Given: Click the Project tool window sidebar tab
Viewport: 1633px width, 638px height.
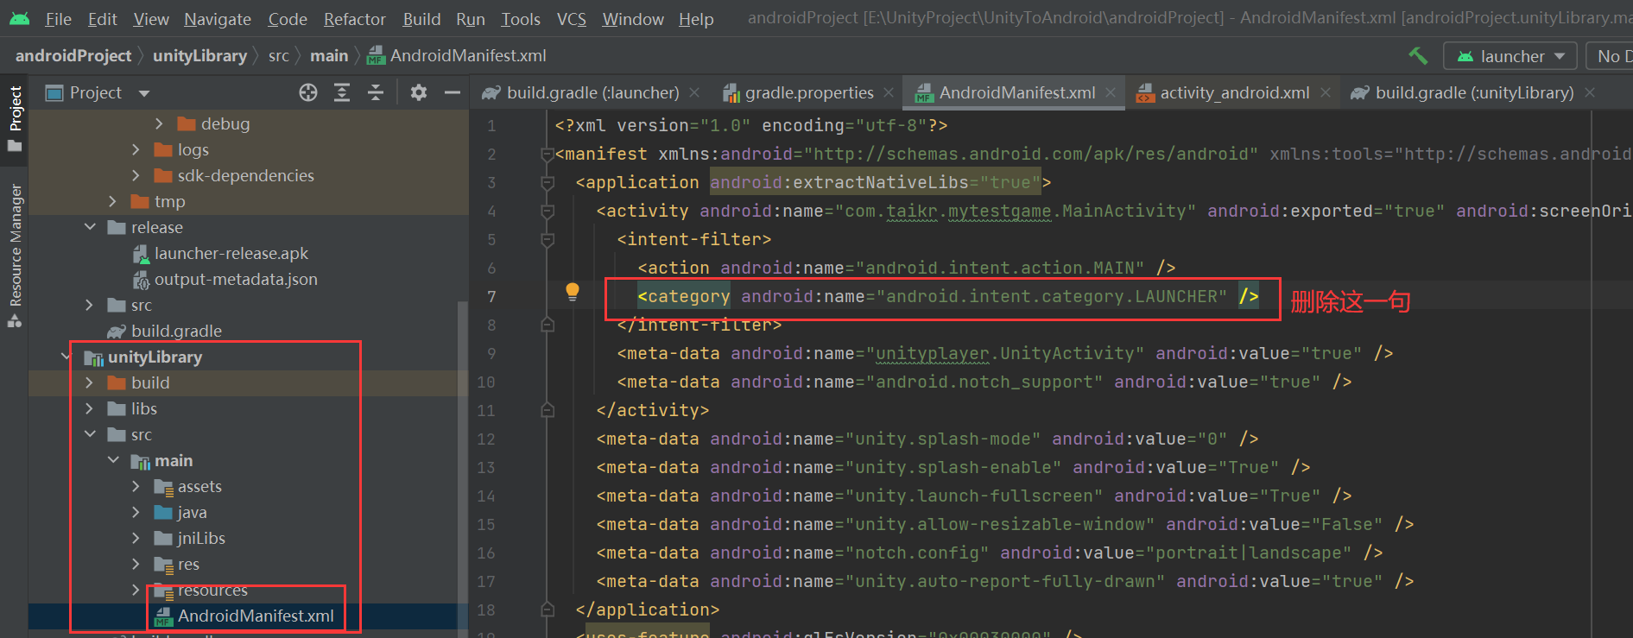Looking at the screenshot, I should [x=15, y=118].
